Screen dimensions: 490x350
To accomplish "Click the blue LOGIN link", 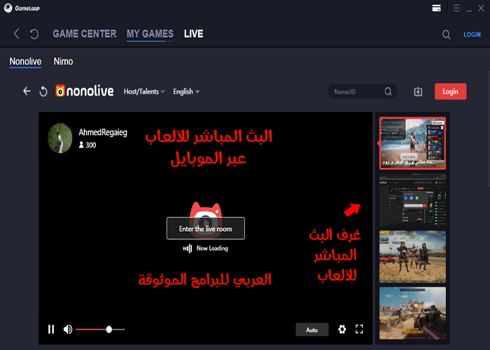I will click(472, 34).
